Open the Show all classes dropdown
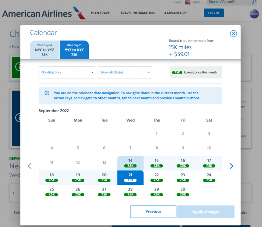 pos(125,72)
